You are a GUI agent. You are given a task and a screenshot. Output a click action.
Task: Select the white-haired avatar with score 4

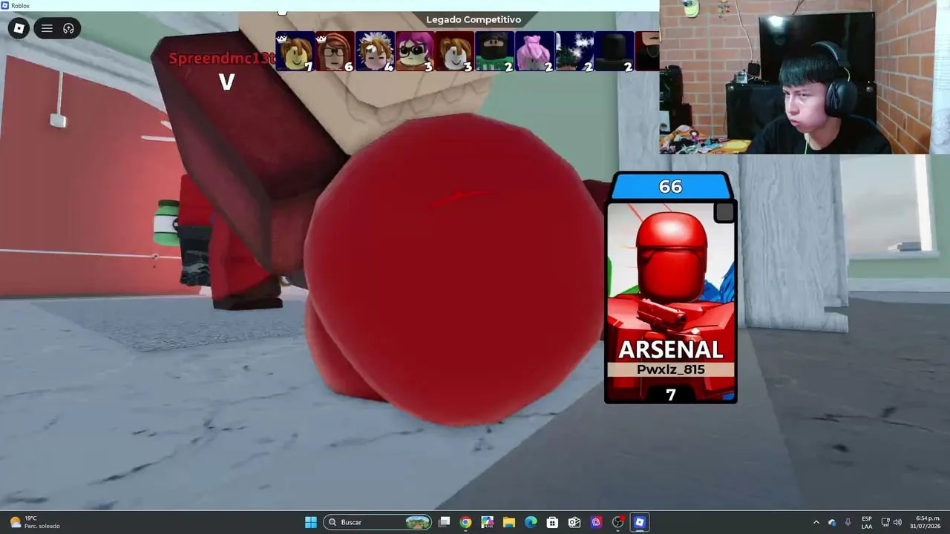click(x=376, y=51)
